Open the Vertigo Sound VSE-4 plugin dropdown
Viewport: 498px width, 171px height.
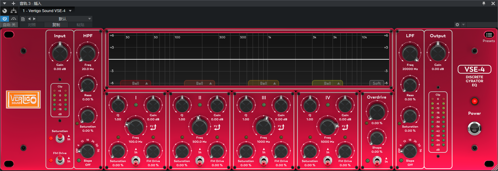pos(47,11)
